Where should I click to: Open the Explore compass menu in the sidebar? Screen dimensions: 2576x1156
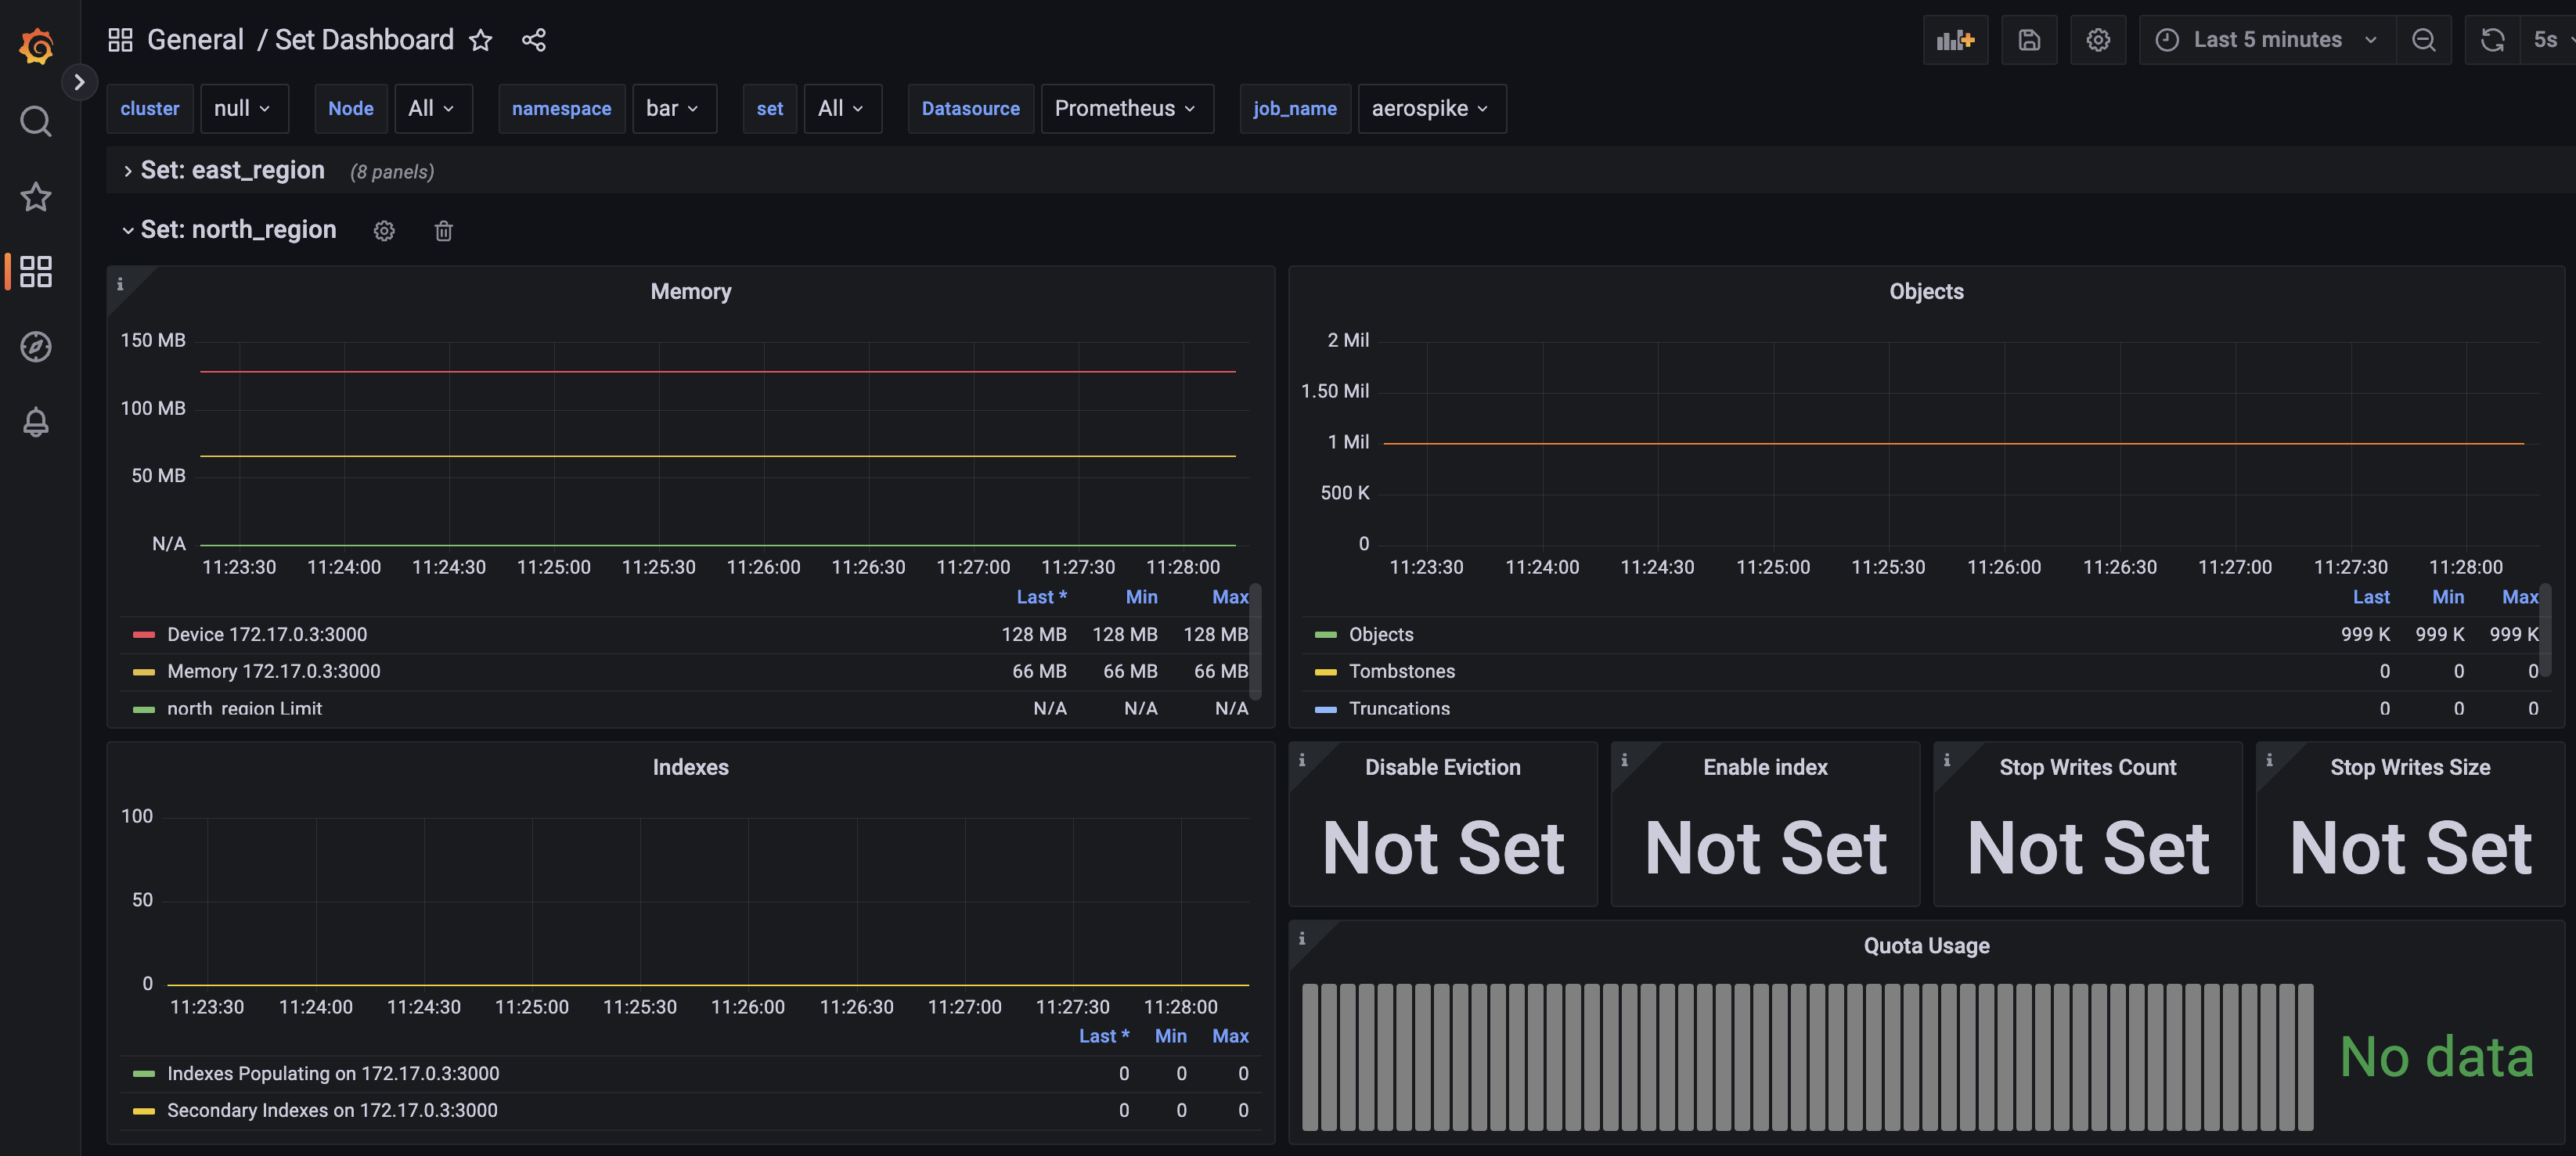[36, 346]
